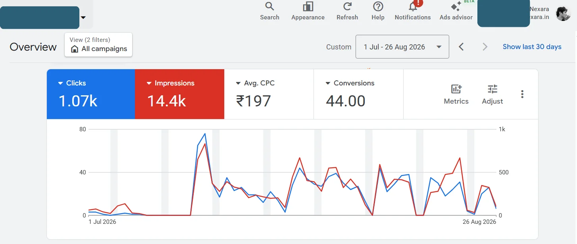Select the Conversions 44.00 scorecard
Viewport: 577px width, 244px height.
(358, 94)
